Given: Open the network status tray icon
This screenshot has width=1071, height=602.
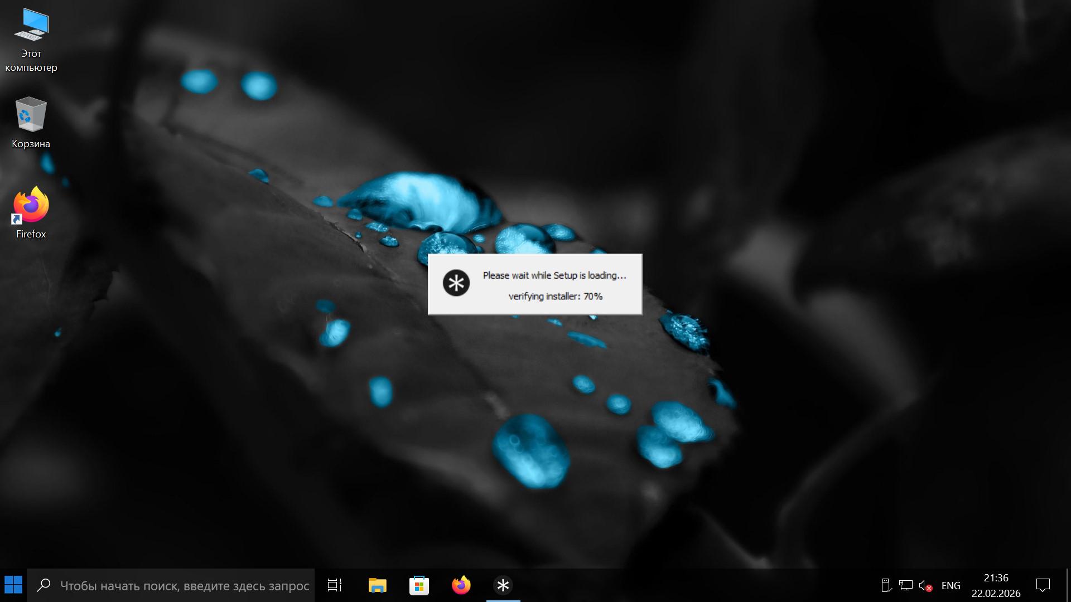Looking at the screenshot, I should pos(905,585).
